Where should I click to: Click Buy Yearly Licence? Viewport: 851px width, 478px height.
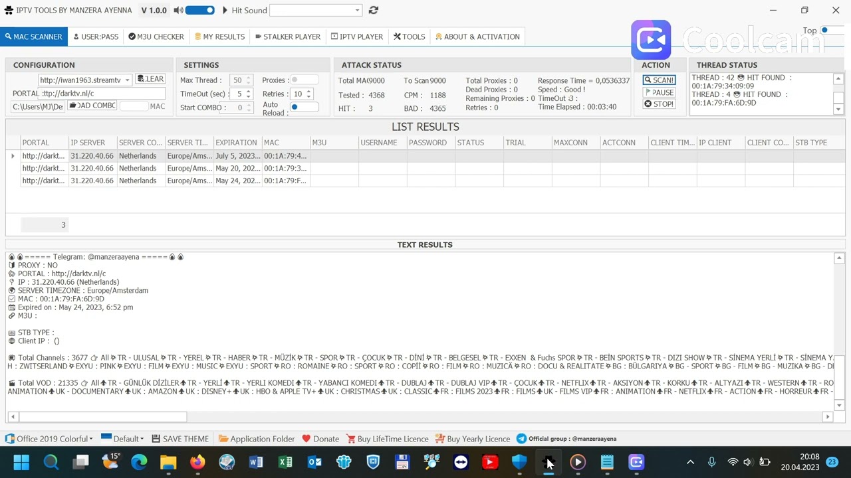(473, 439)
